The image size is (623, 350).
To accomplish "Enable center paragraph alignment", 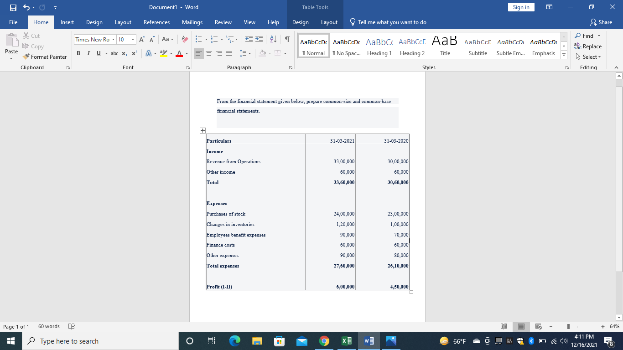I will point(209,53).
